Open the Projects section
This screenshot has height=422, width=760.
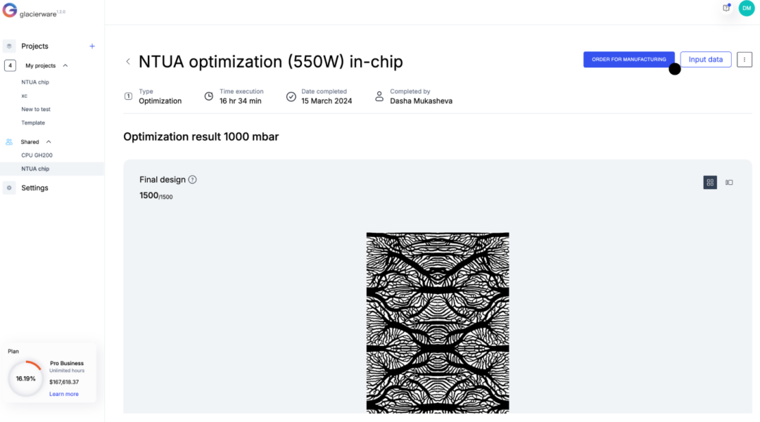35,46
